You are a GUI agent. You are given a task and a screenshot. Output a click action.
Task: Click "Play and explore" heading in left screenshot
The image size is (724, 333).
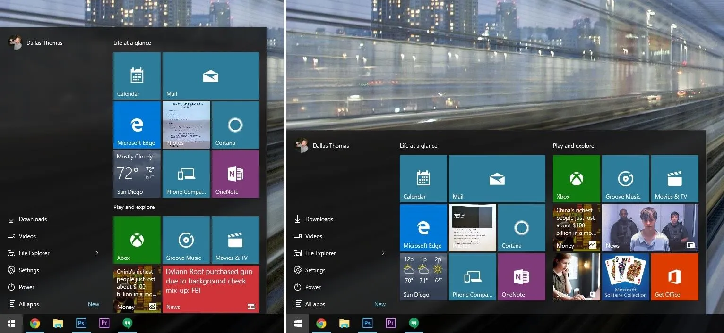134,207
